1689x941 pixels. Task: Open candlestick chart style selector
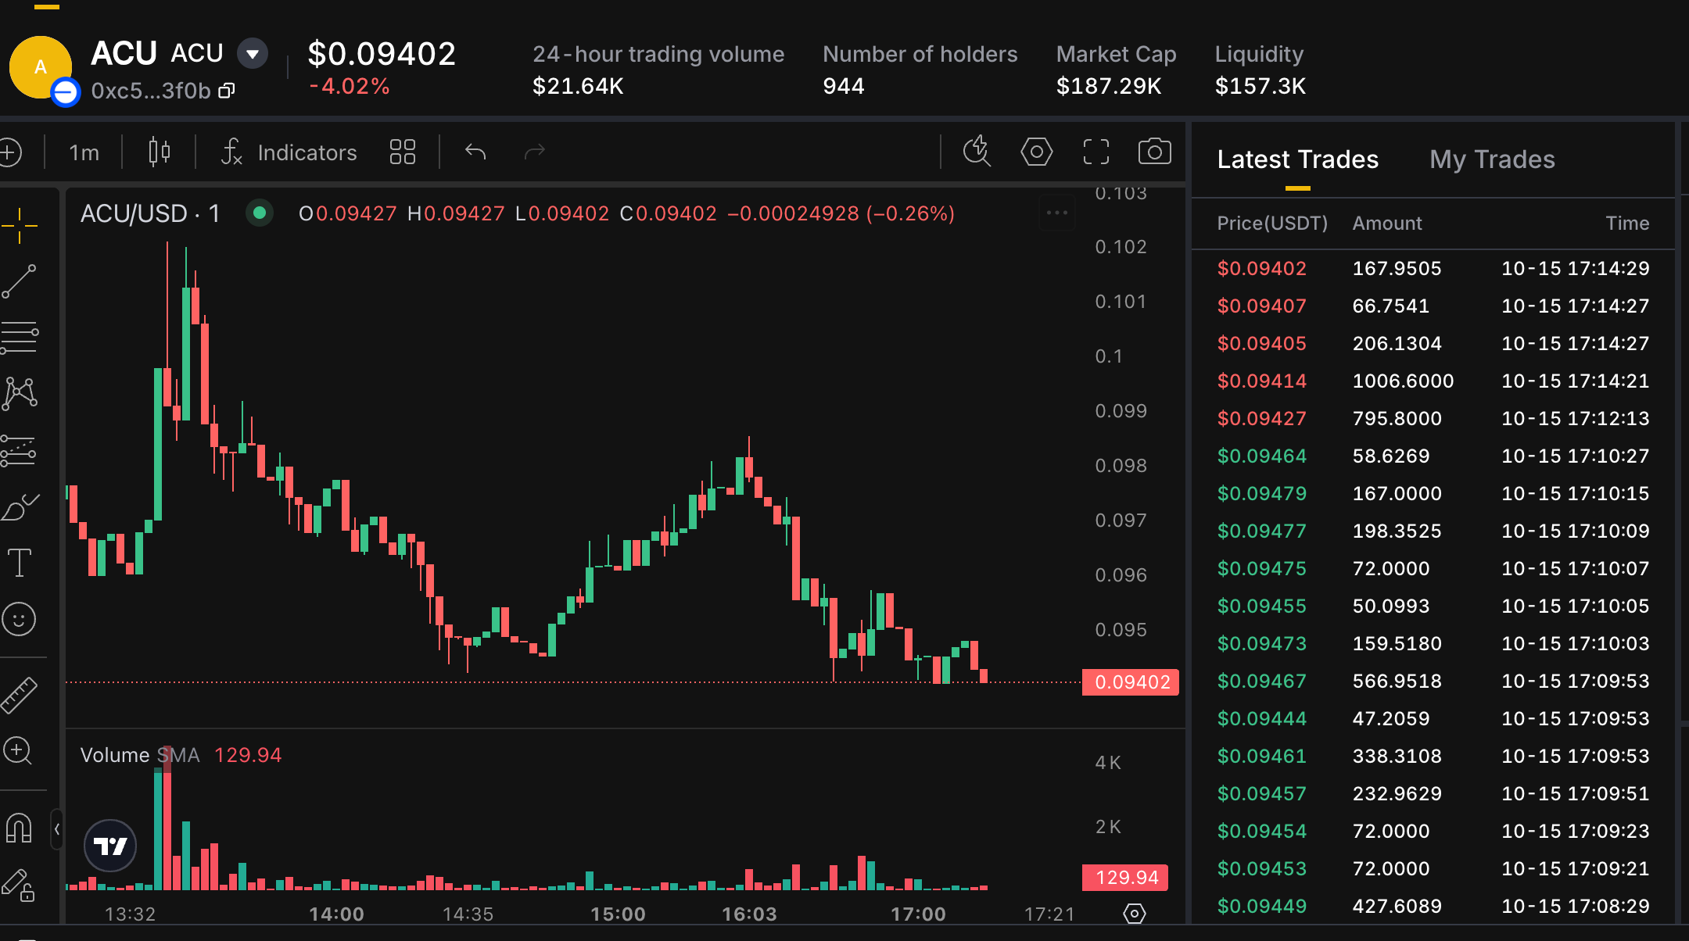160,152
